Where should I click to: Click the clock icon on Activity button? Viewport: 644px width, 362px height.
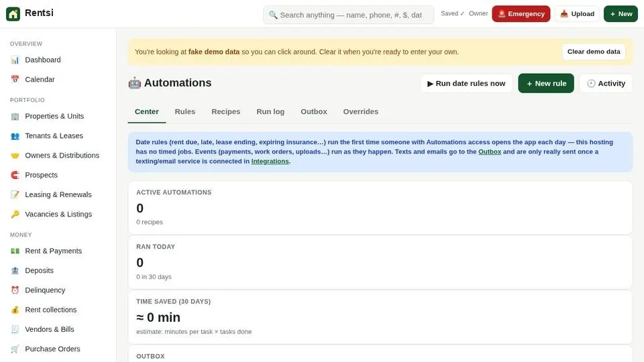591,83
